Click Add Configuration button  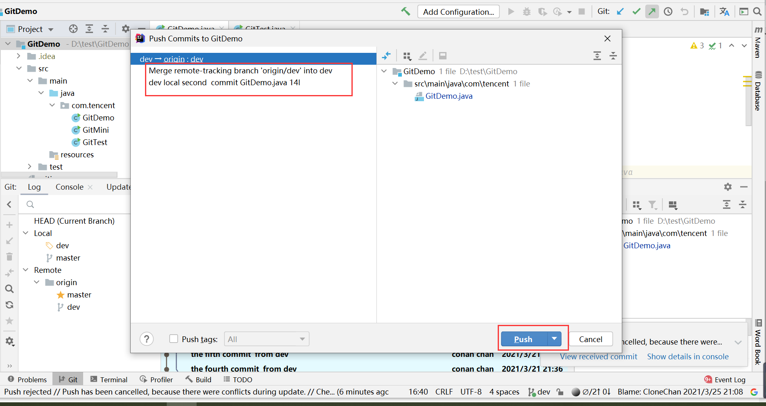click(458, 11)
